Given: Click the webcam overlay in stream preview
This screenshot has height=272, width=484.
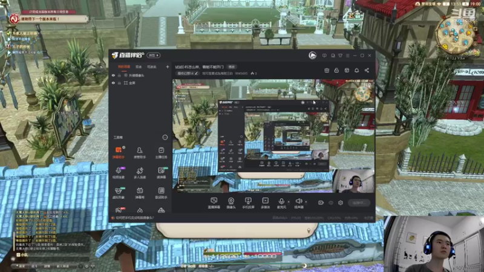Looking at the screenshot, I should tap(353, 180).
